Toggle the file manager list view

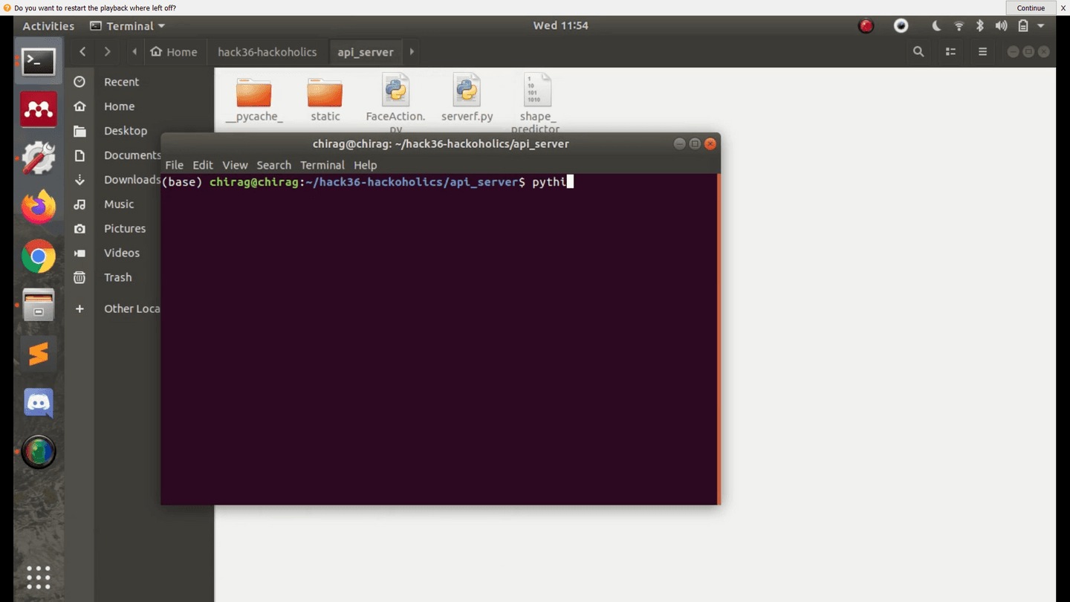pos(950,51)
